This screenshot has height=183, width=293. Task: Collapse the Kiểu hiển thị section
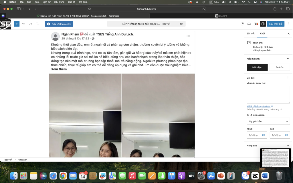[288, 59]
